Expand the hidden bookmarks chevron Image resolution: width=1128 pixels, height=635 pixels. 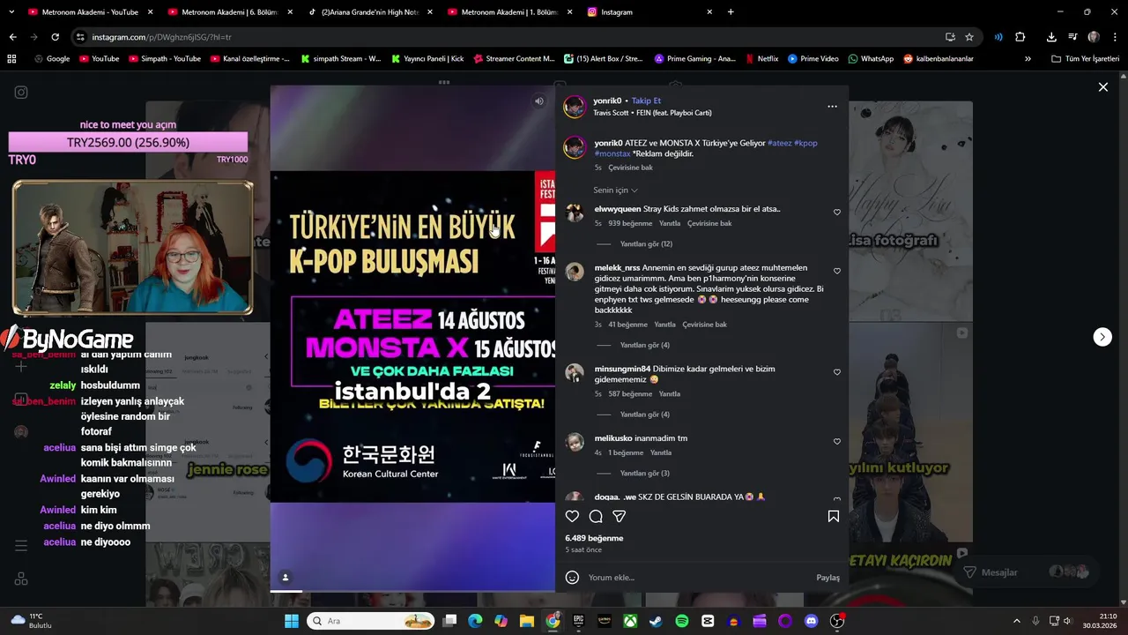coord(1028,58)
